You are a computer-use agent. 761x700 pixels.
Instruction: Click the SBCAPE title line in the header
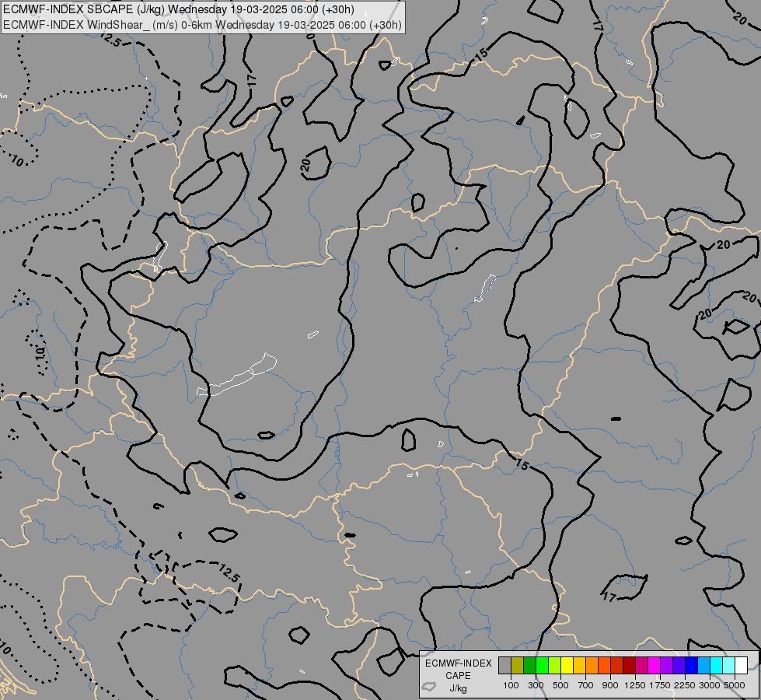179,9
